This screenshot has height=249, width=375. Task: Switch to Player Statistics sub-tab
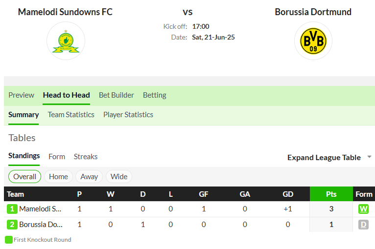click(128, 114)
